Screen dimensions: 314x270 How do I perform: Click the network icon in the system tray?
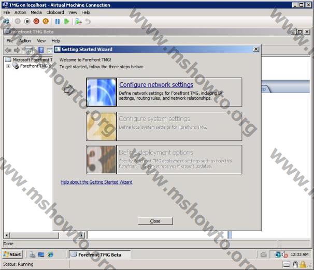(x=278, y=254)
